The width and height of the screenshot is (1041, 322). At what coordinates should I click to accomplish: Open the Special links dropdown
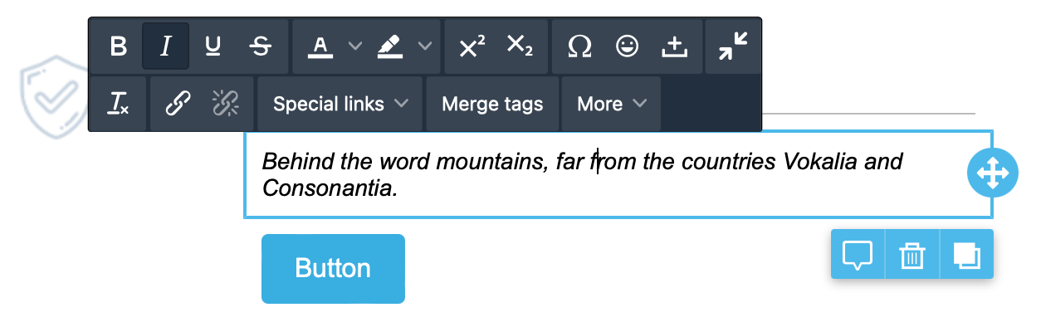pyautogui.click(x=341, y=104)
